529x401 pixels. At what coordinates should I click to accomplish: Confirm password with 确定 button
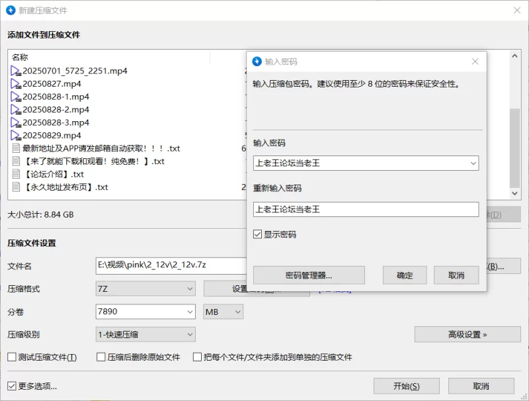[x=405, y=275]
